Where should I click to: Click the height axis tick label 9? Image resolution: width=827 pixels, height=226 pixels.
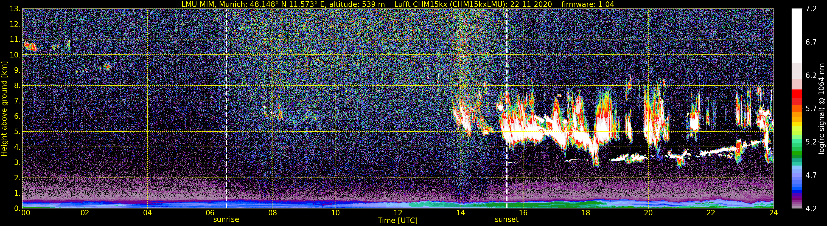[17, 70]
